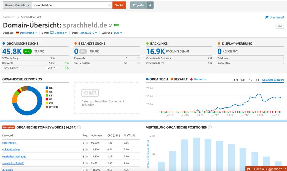Click the User manual graduation cap icon
The image size is (287, 171).
[x=267, y=17]
